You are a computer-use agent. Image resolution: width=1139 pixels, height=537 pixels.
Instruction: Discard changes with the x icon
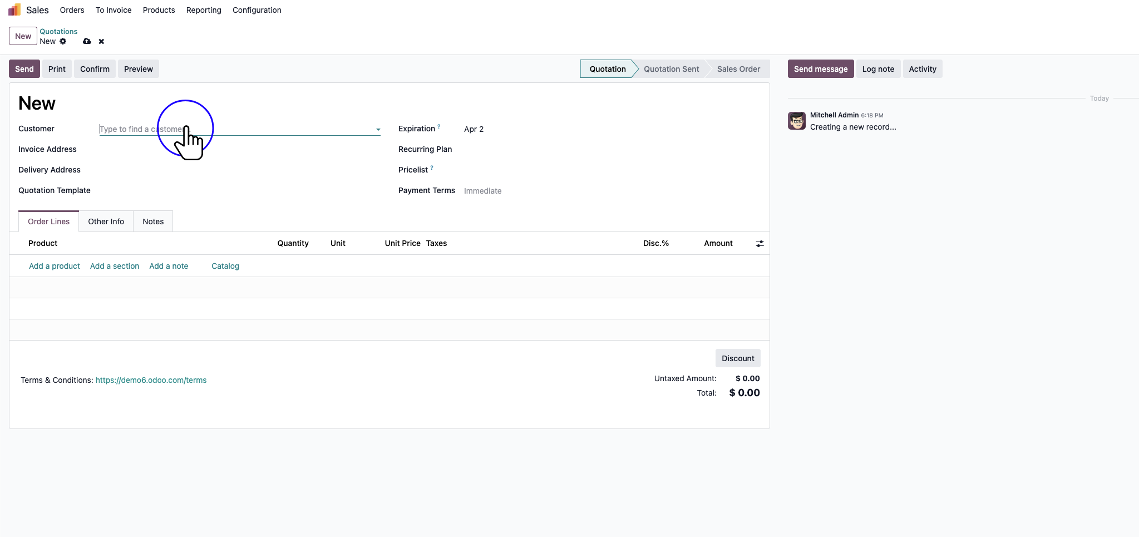click(101, 42)
